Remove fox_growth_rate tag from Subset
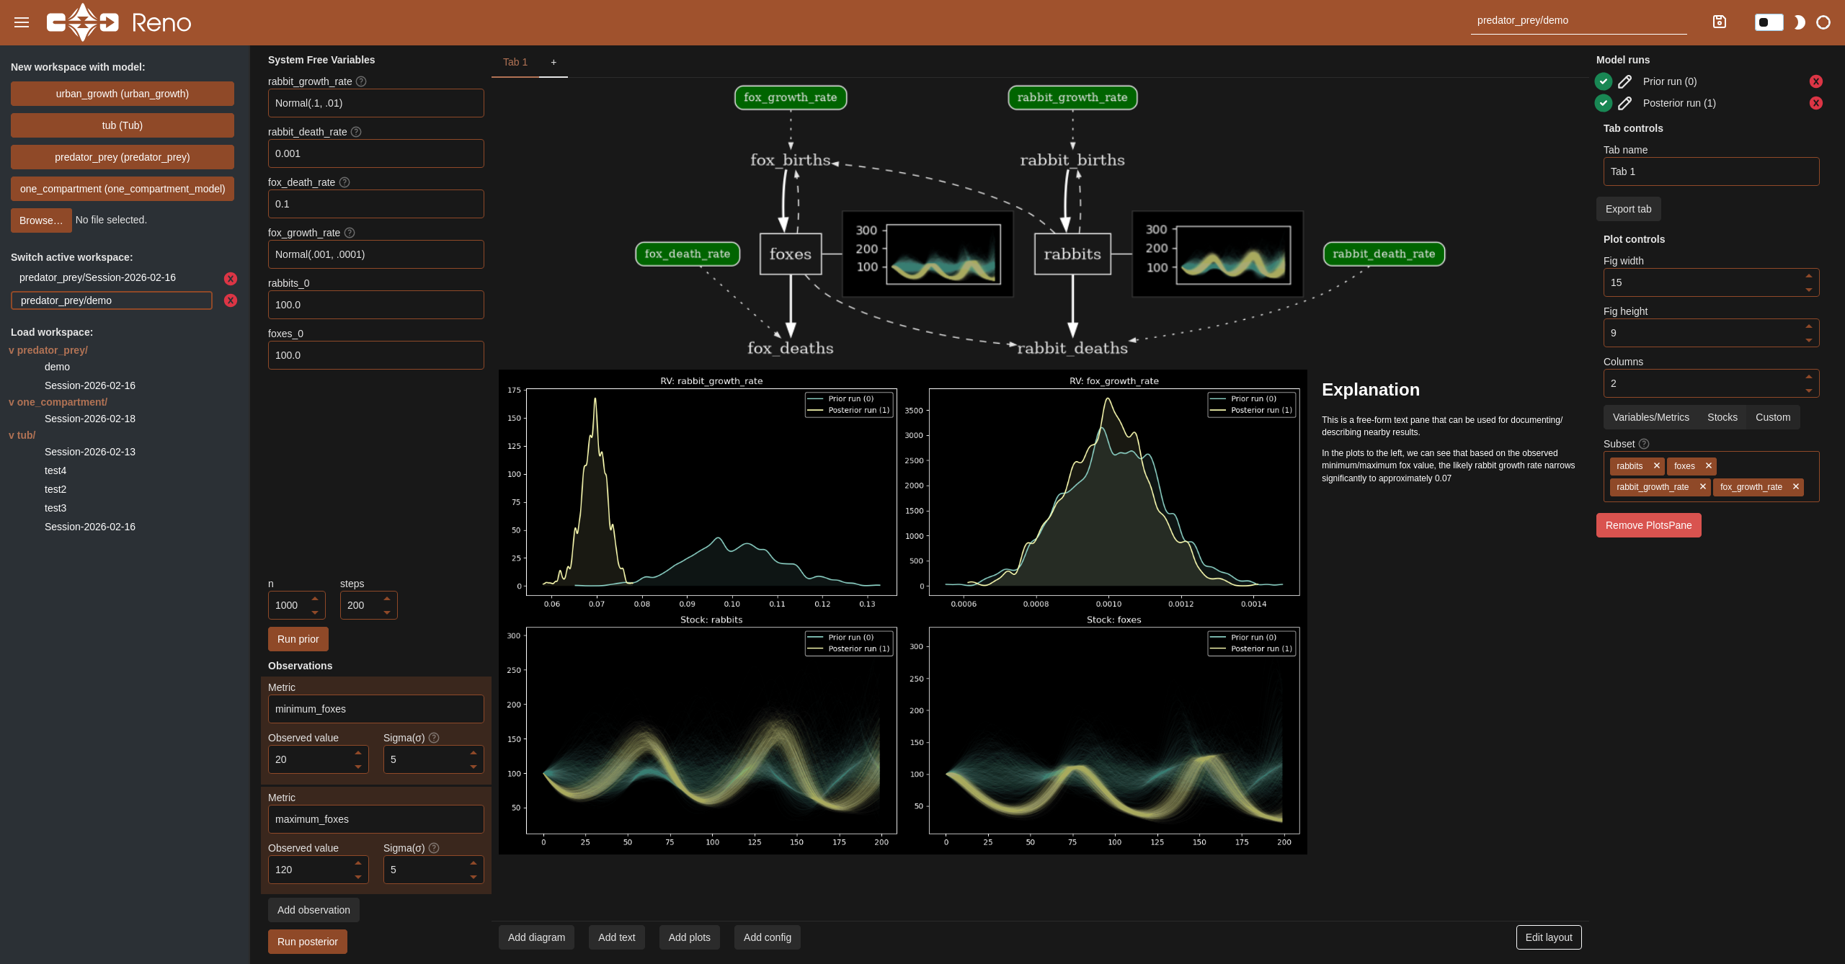 (x=1796, y=486)
